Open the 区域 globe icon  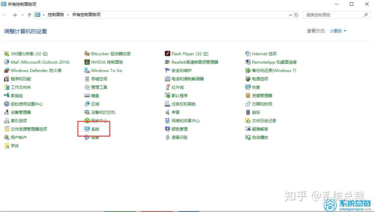(x=87, y=104)
